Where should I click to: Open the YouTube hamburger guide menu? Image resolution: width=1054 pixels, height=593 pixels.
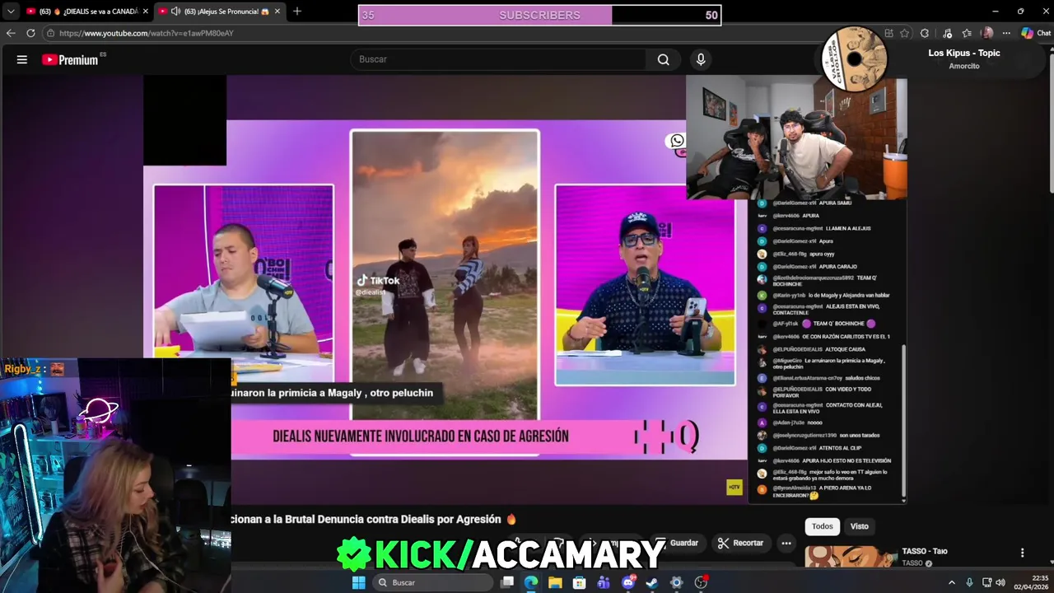22,59
